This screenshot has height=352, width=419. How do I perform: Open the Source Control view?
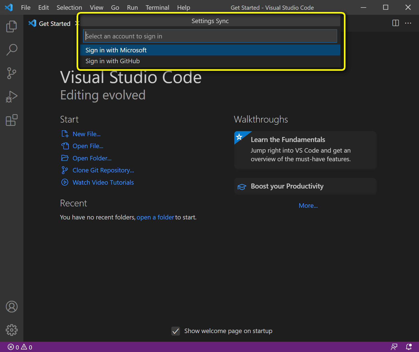(11, 73)
